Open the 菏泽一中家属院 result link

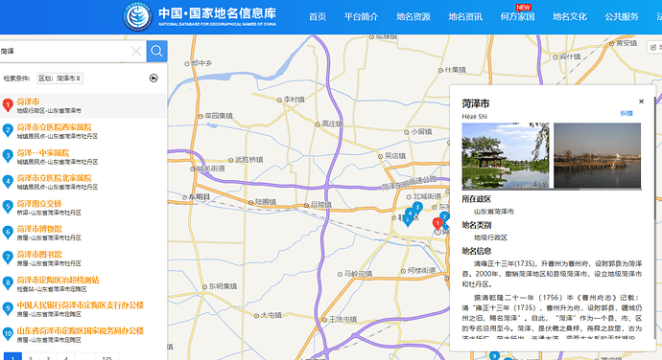click(x=43, y=152)
